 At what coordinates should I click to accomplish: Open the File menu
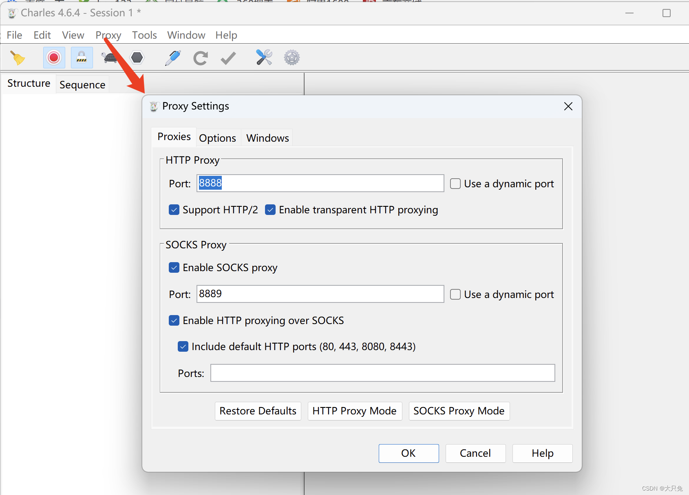pos(14,35)
